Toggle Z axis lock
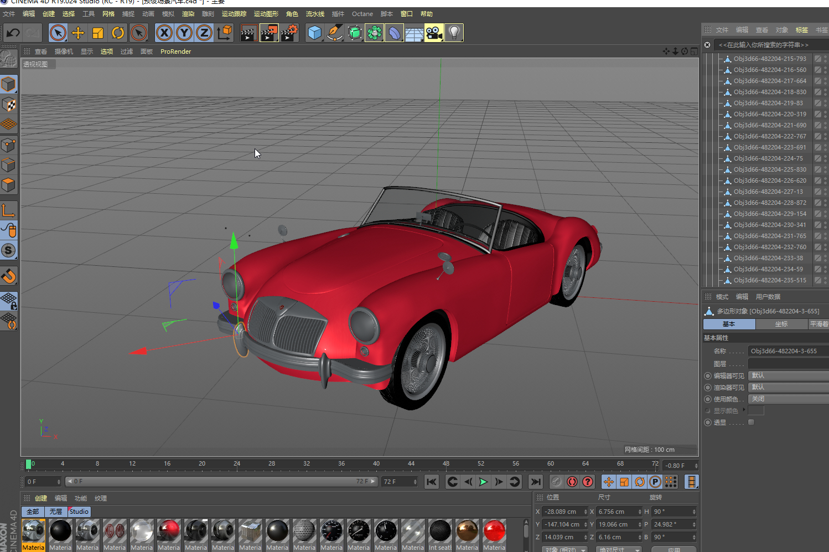829x552 pixels. coord(204,33)
